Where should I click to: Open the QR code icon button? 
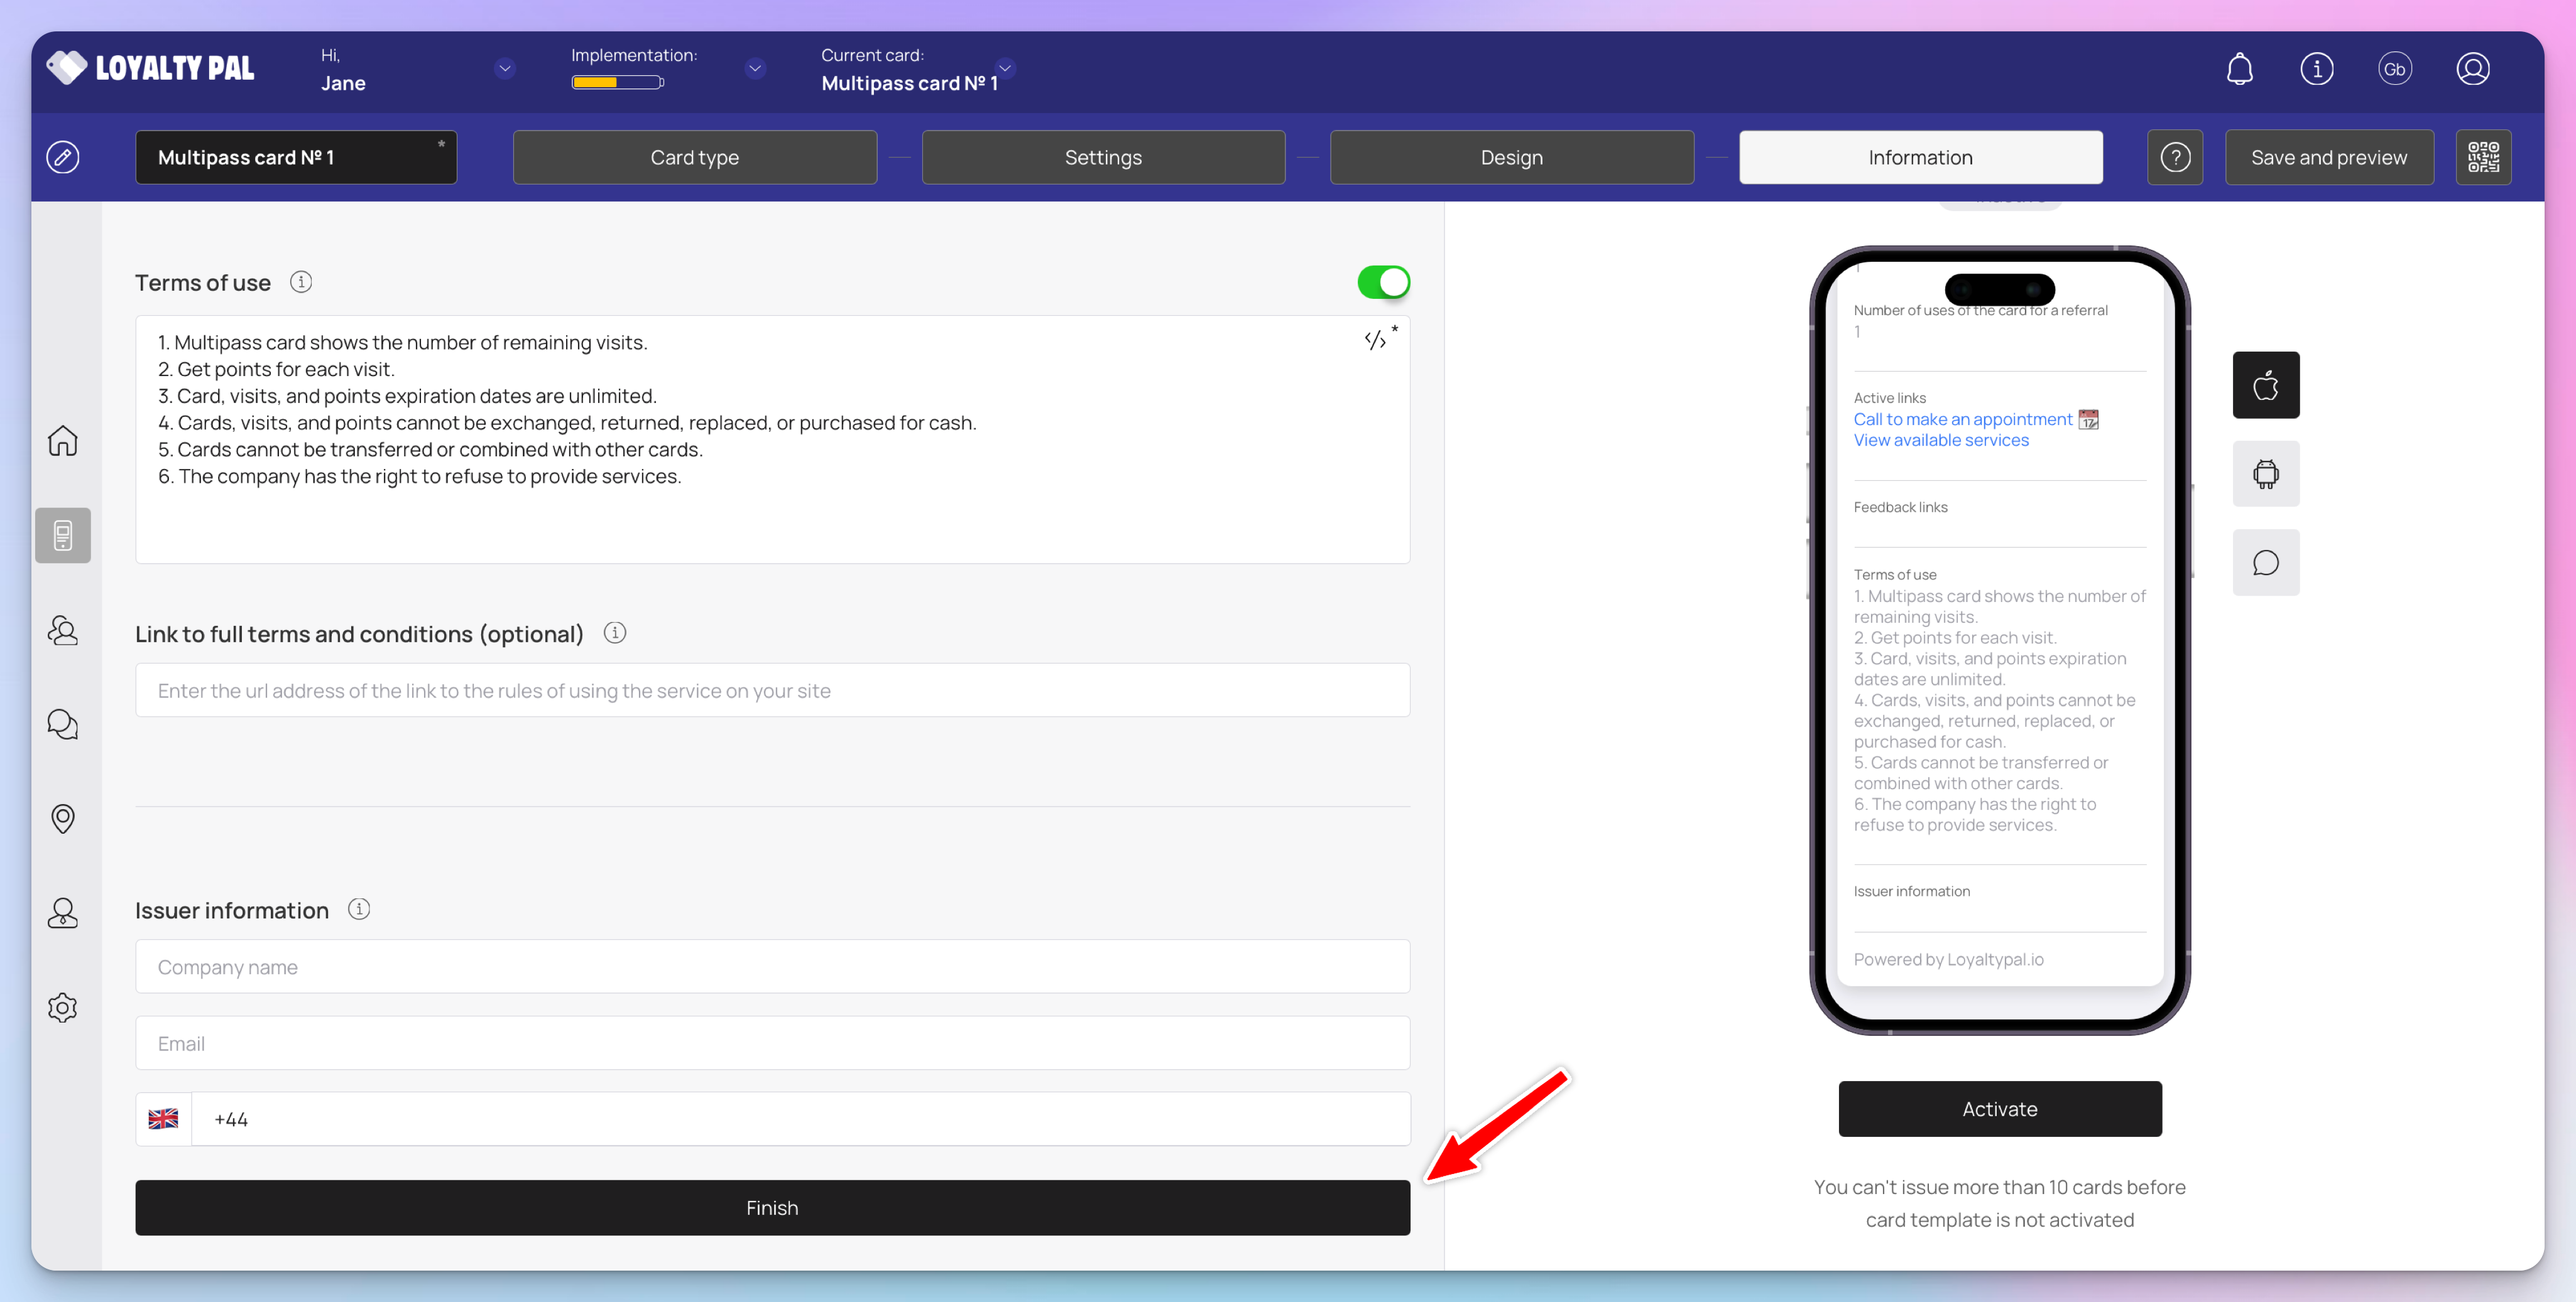click(x=2483, y=157)
